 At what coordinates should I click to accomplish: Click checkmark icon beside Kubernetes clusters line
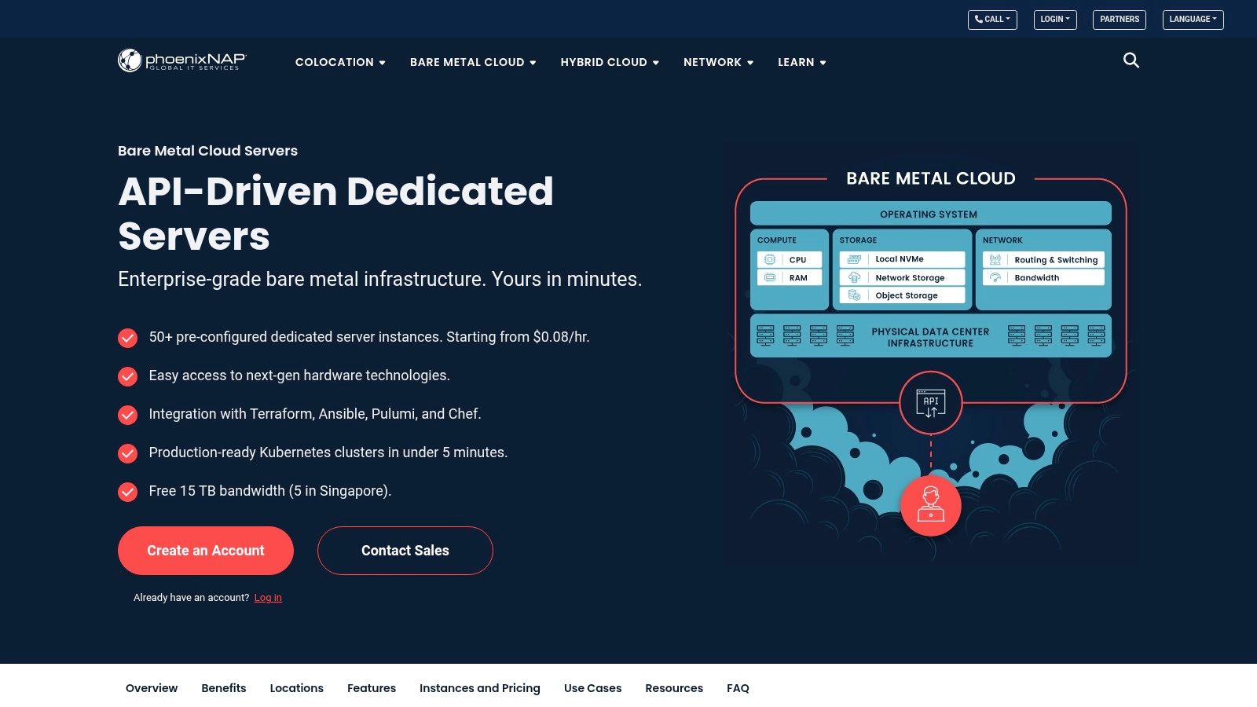127,453
